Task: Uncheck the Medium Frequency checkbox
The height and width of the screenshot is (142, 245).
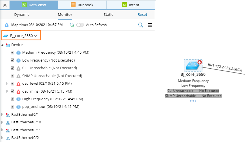Action: [12, 53]
